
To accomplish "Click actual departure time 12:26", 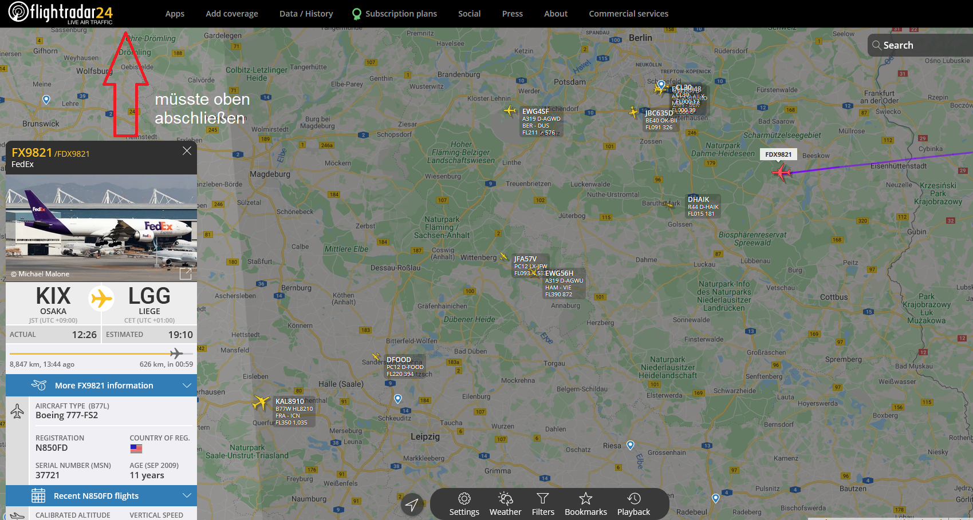I will click(x=84, y=335).
